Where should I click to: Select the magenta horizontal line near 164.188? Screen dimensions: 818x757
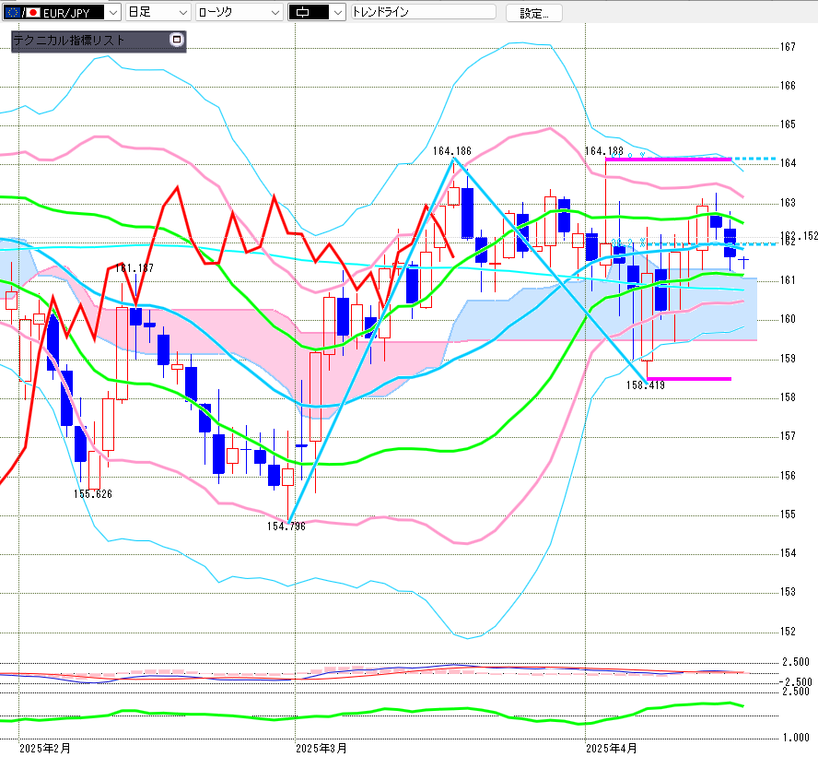pyautogui.click(x=668, y=160)
